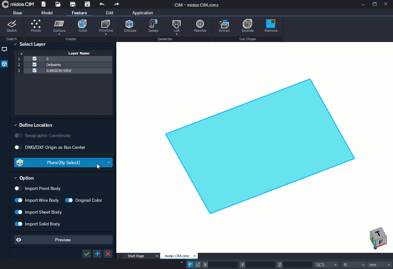Collapse the Select Layer section
The height and width of the screenshot is (269, 393).
(x=16, y=45)
